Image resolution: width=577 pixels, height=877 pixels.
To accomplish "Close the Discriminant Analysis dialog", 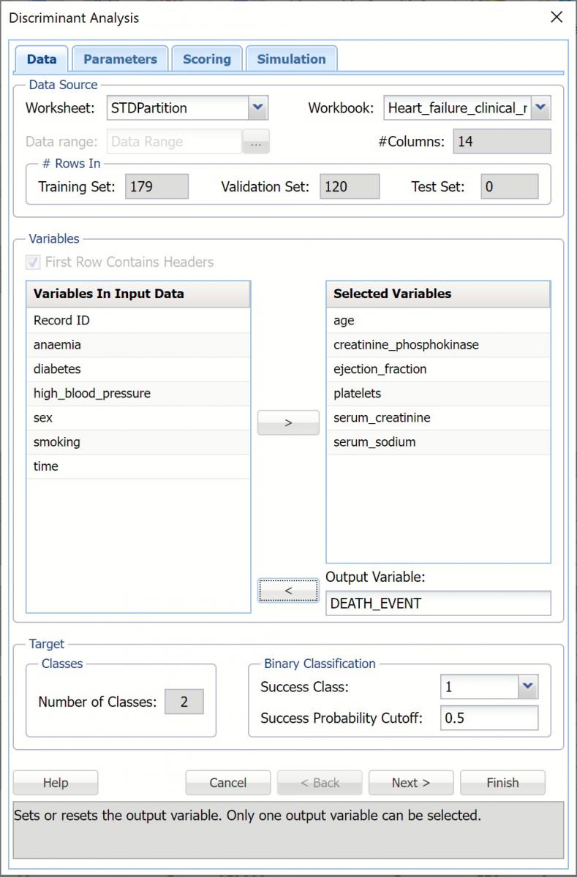I will (x=557, y=18).
